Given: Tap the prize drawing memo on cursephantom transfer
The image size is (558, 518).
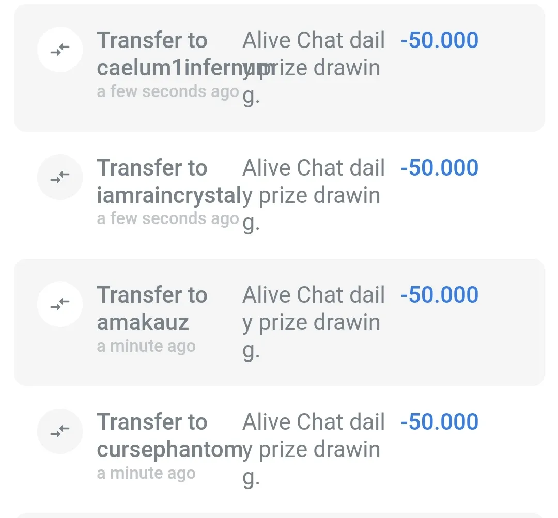Looking at the screenshot, I should pos(314,449).
